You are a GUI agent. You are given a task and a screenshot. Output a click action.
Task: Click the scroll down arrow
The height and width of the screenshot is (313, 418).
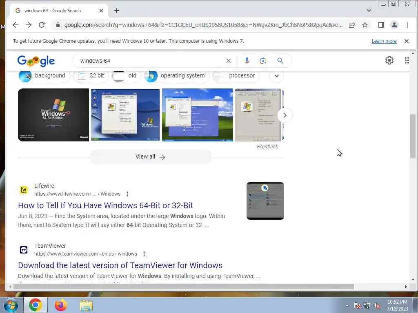[x=413, y=280]
